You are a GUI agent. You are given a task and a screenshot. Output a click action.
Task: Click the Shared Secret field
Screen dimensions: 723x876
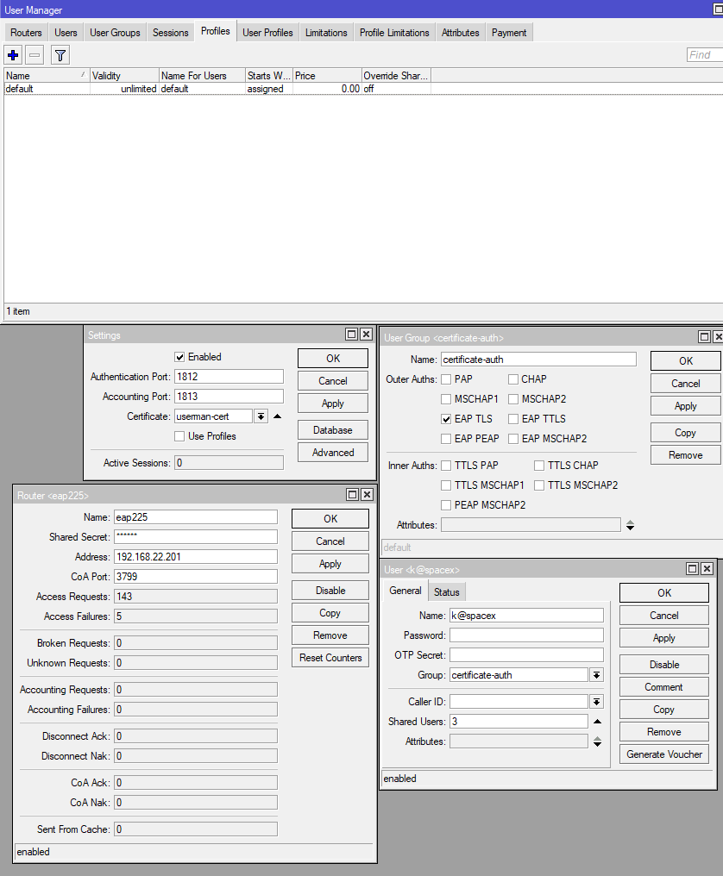click(x=196, y=537)
